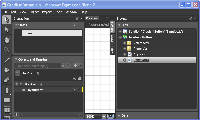Activate the Pan hand tool

click(7, 40)
